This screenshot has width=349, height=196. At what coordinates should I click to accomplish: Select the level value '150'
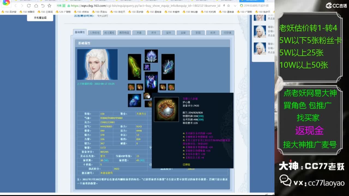[x=102, y=114]
